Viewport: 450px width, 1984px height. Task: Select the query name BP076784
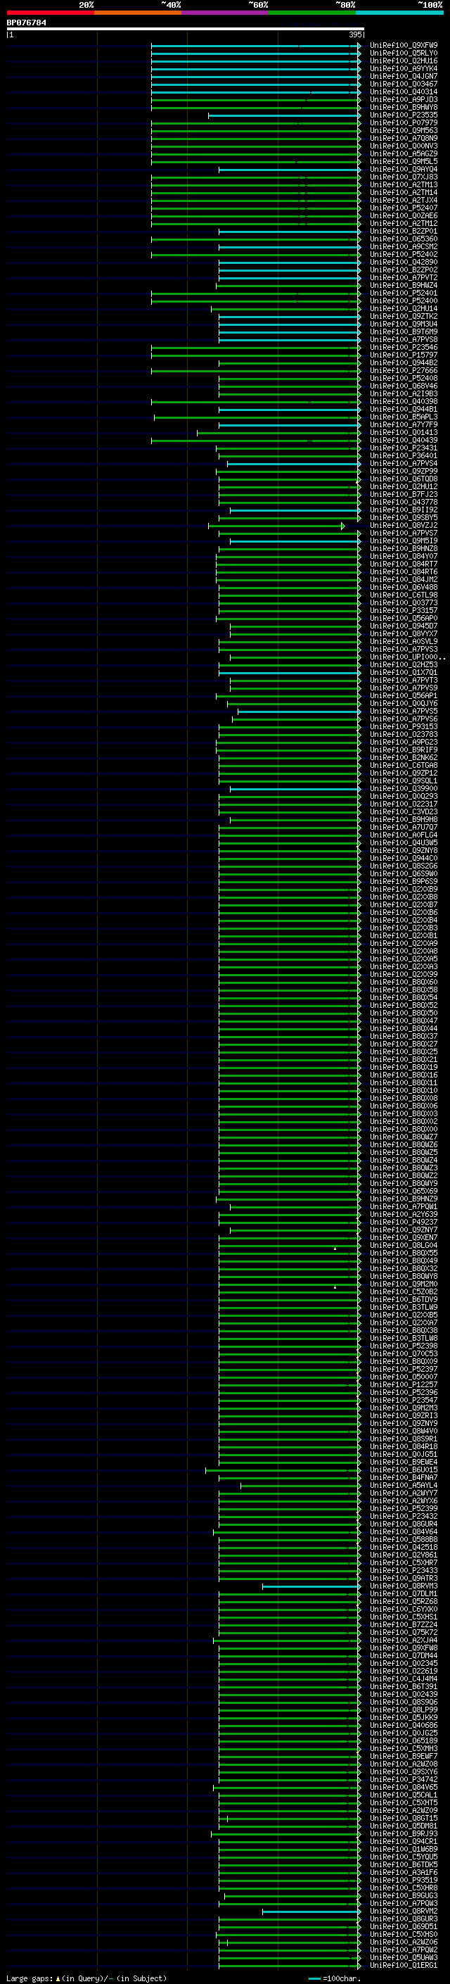click(26, 23)
